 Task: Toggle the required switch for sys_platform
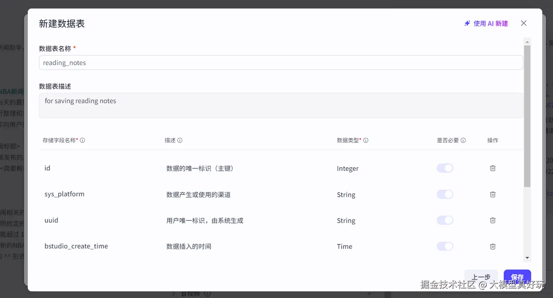[x=445, y=194]
